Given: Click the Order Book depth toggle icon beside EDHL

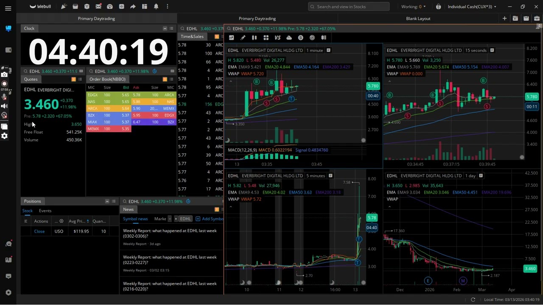Looking at the screenshot, I should pos(172,71).
